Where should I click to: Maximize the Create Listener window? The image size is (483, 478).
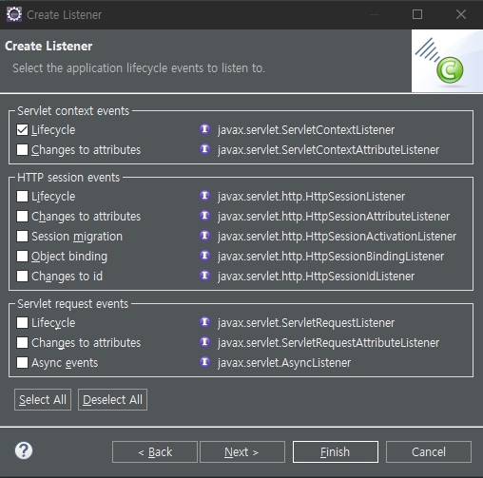[x=417, y=14]
